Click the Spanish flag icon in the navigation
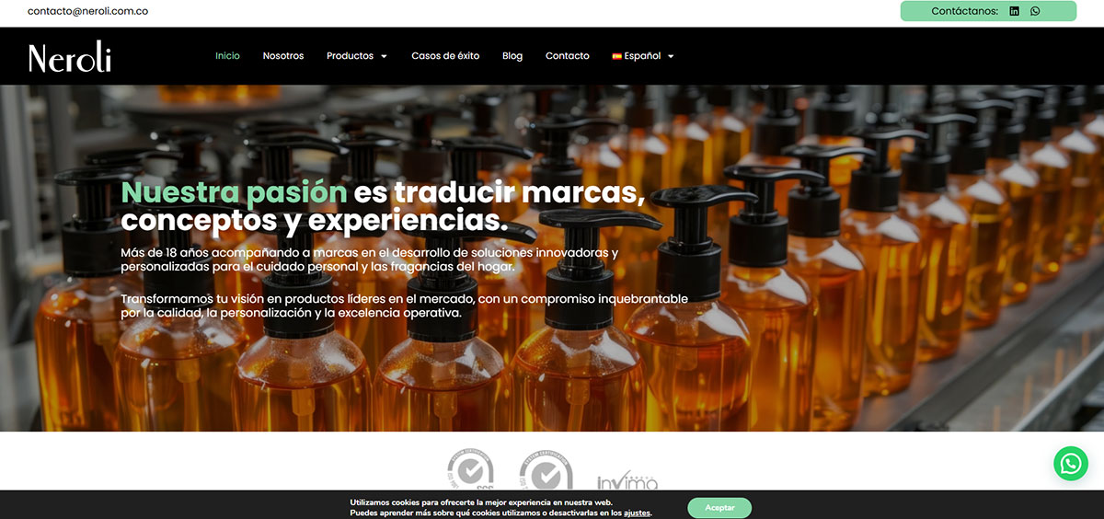Viewport: 1104px width, 519px height. point(616,56)
